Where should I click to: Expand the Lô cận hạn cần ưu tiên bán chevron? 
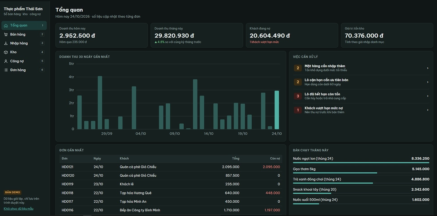(x=428, y=82)
